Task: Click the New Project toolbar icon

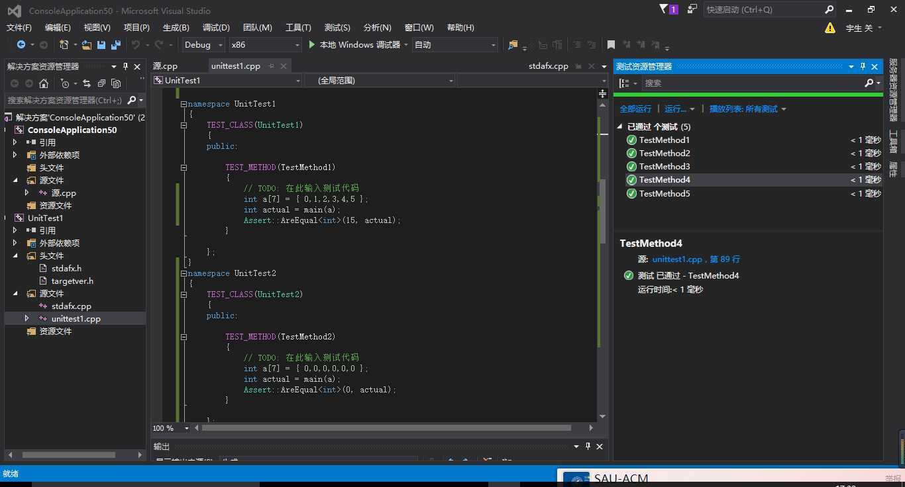Action: point(64,44)
